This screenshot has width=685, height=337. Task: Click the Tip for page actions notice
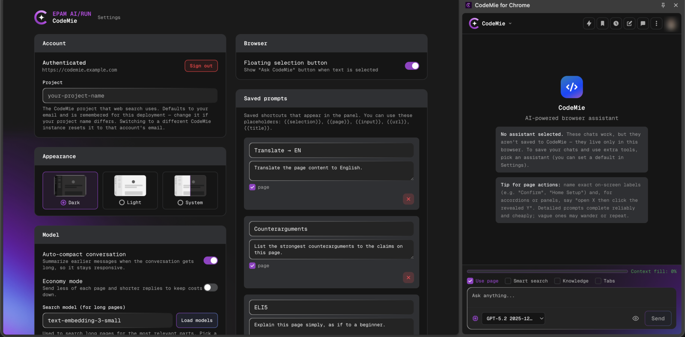pos(572,200)
